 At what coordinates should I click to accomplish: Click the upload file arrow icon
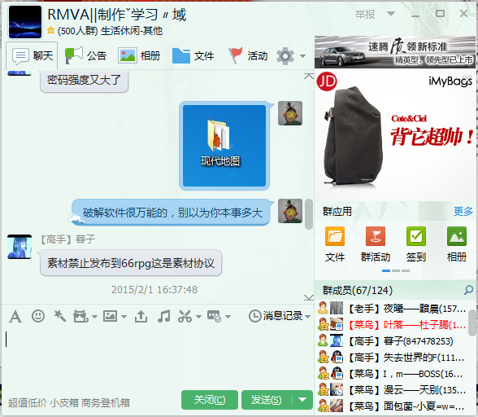141,316
